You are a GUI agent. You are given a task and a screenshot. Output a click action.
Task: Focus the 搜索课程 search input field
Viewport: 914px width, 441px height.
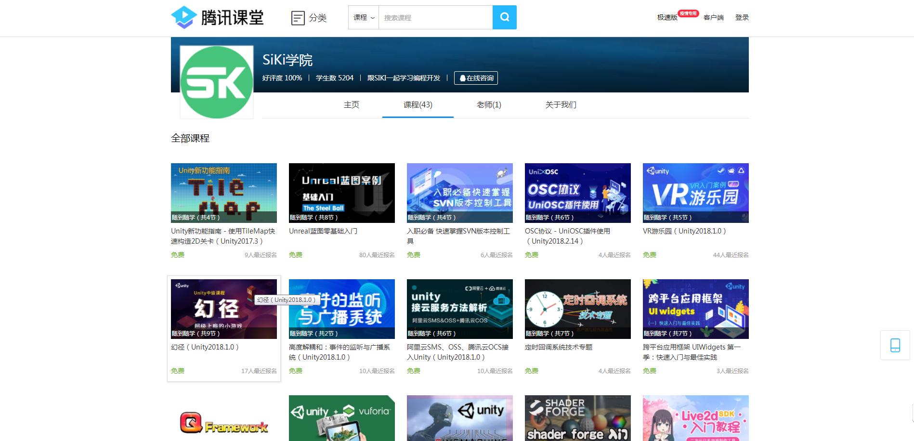(x=435, y=17)
